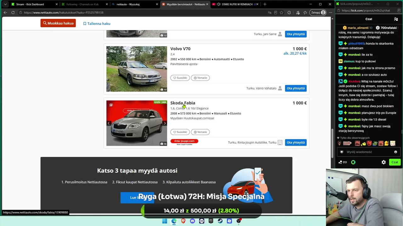Open Volvo financing offer alk. 20,27 €/kk
The height and width of the screenshot is (226, 403).
pos(295,53)
